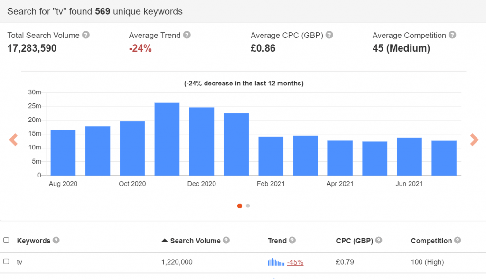Check the box for the "tv" keyword row
486x279 pixels.
click(x=6, y=261)
